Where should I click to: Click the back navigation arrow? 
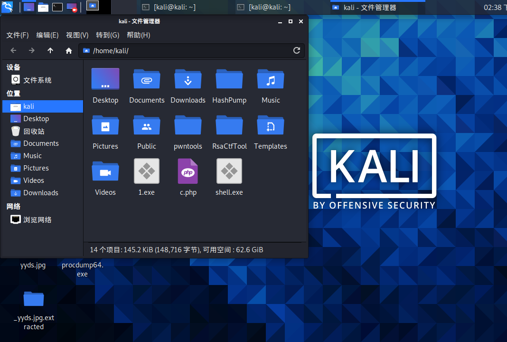pos(13,51)
